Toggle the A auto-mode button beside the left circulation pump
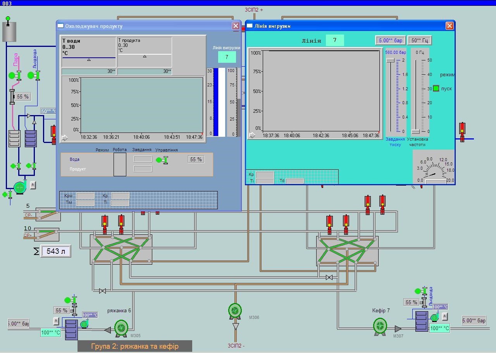This screenshot has width=496, height=353. (33, 185)
